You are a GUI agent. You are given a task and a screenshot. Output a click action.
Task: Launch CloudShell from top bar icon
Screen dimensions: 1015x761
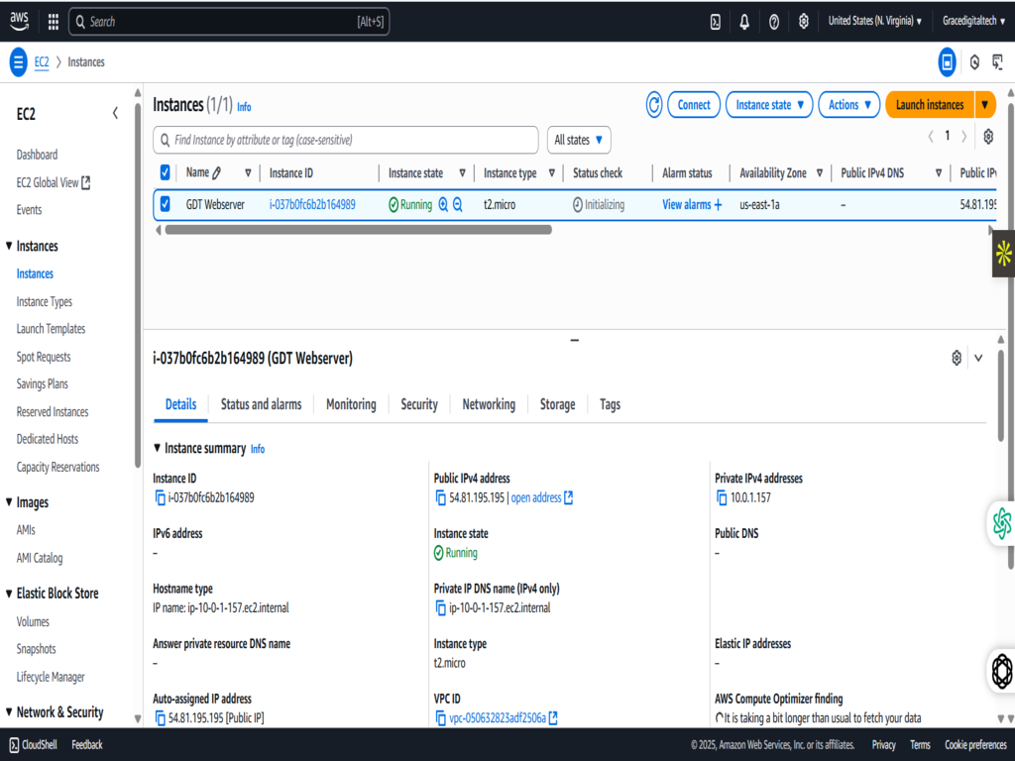[716, 22]
